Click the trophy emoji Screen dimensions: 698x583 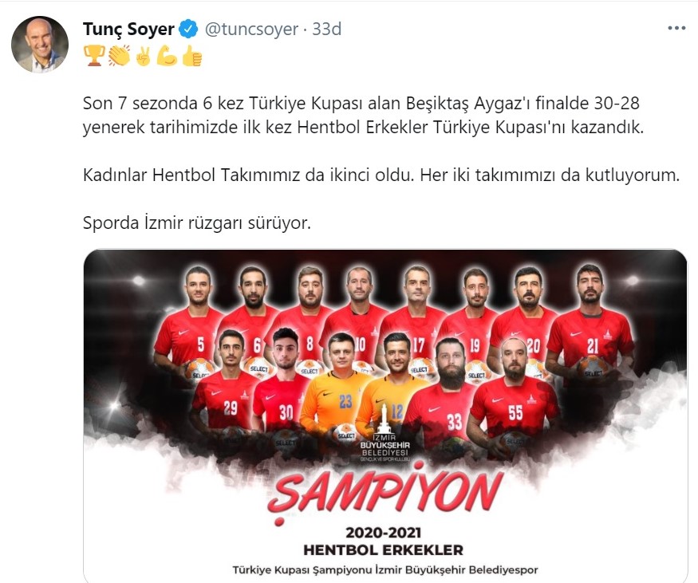coord(94,56)
